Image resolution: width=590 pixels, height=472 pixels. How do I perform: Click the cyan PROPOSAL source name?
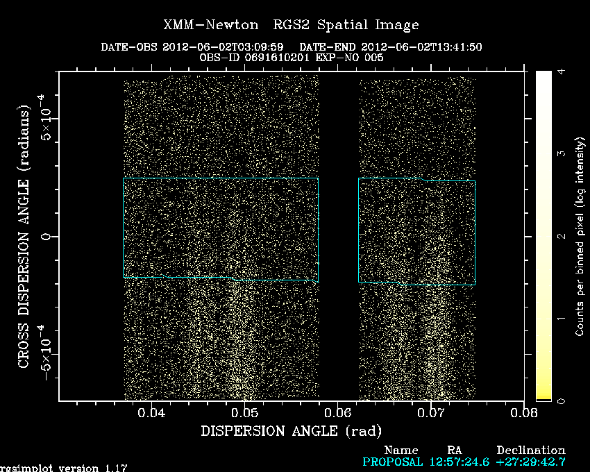tap(392, 462)
